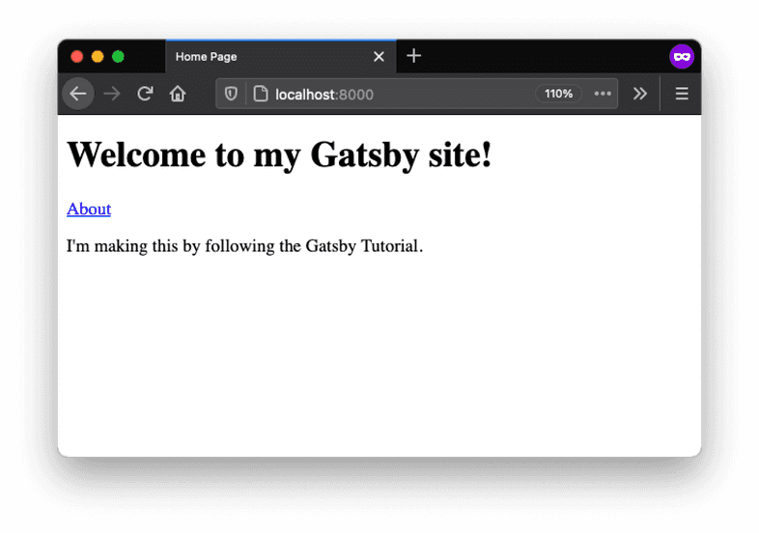
Task: Open the browser home page icon
Action: point(178,94)
